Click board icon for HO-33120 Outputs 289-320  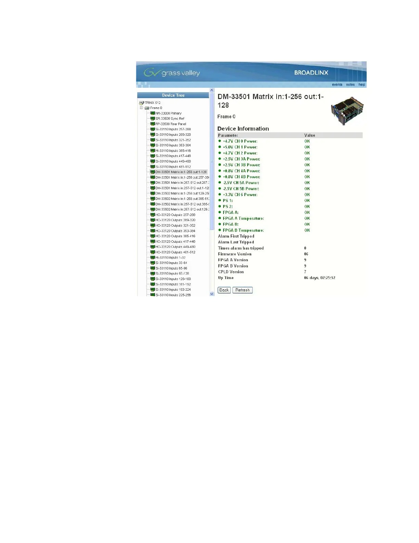(x=153, y=220)
